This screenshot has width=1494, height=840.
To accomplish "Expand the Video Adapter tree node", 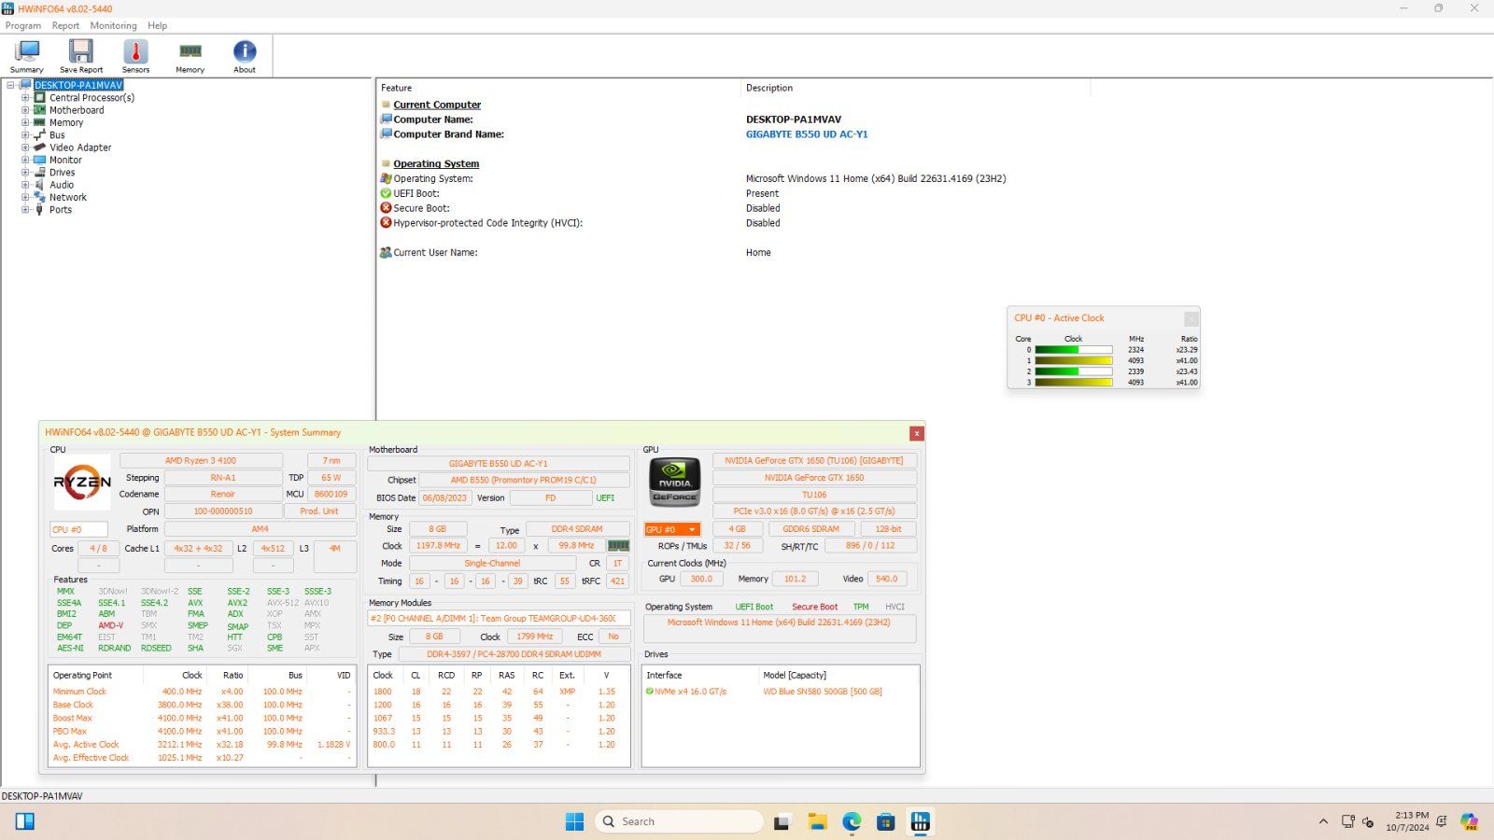I will tap(25, 147).
